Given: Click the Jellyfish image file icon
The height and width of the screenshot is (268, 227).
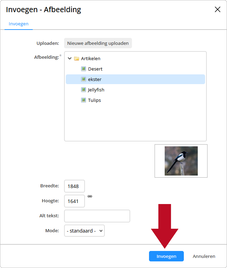Looking at the screenshot, I should [x=83, y=90].
